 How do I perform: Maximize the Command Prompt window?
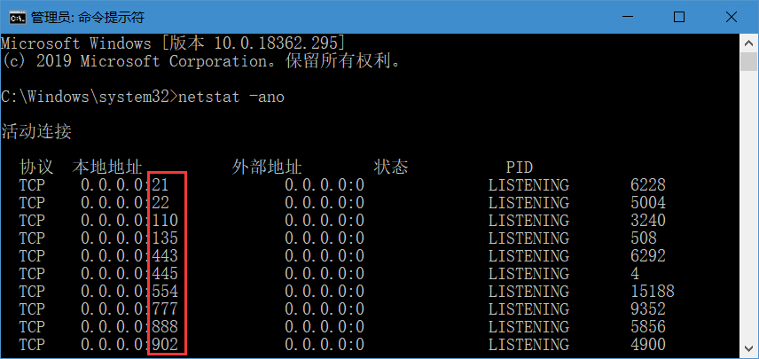tap(679, 17)
